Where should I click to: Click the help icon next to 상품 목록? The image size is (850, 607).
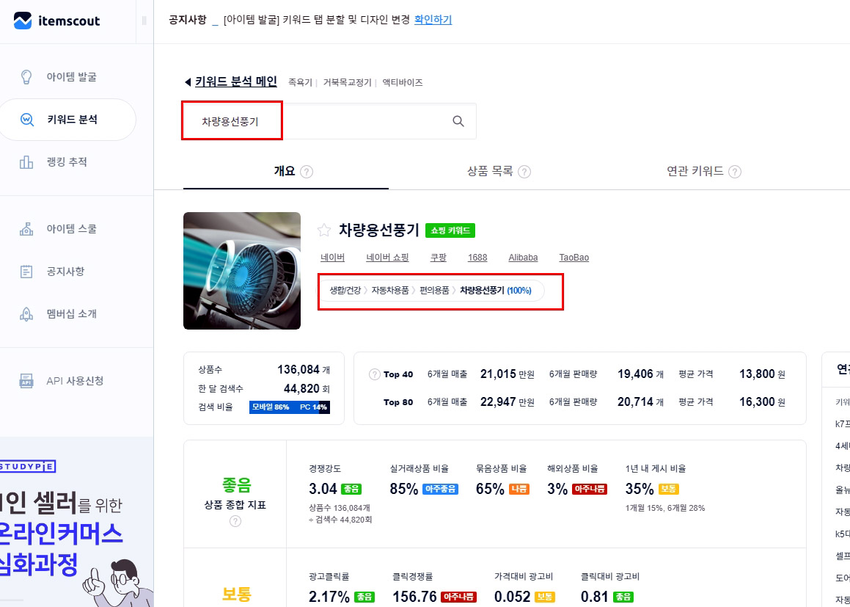click(x=524, y=172)
